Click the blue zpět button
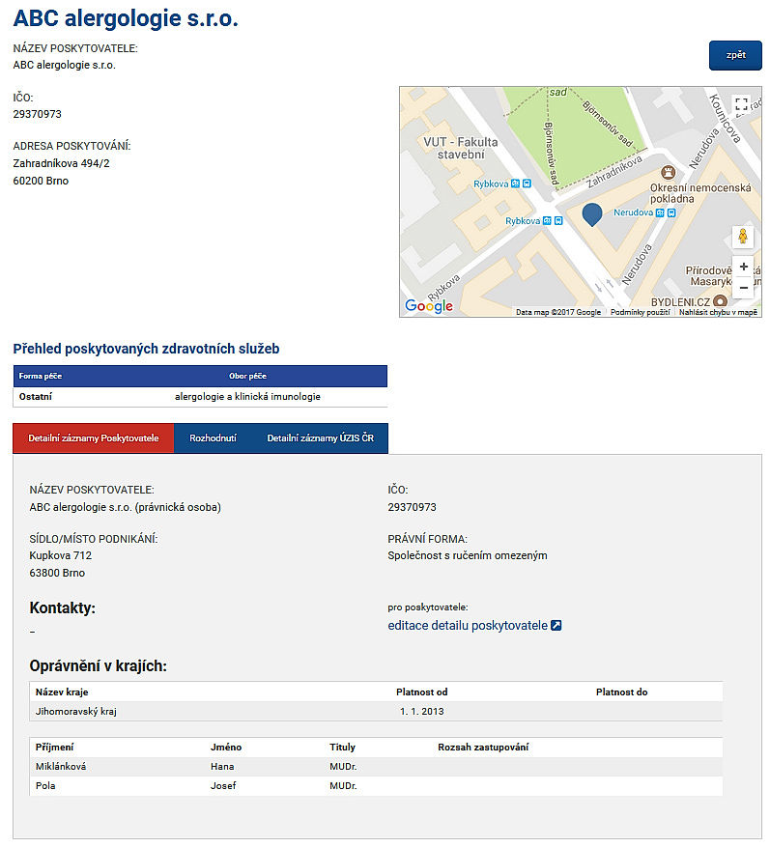The image size is (770, 847). pyautogui.click(x=735, y=55)
